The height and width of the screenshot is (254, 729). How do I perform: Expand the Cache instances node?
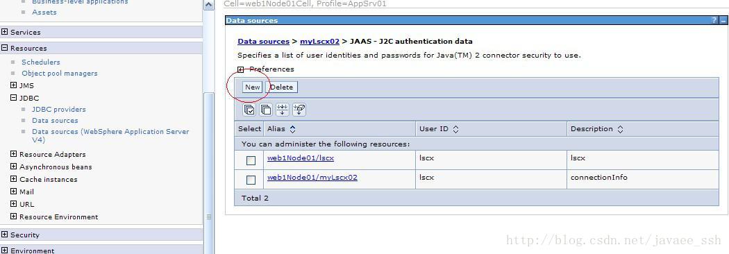13,179
